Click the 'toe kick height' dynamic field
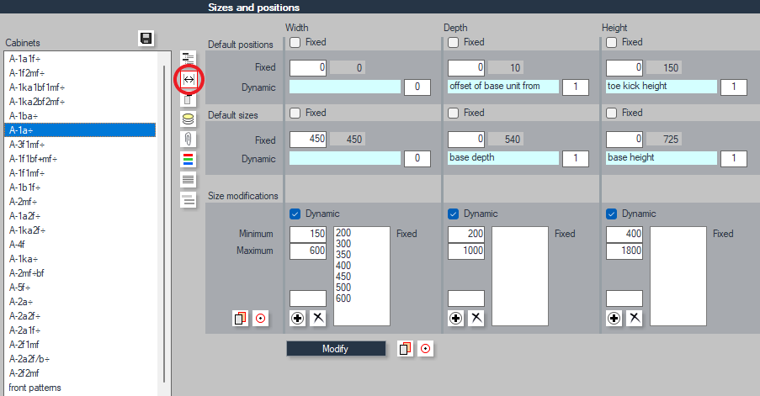The image size is (760, 396). 662,87
